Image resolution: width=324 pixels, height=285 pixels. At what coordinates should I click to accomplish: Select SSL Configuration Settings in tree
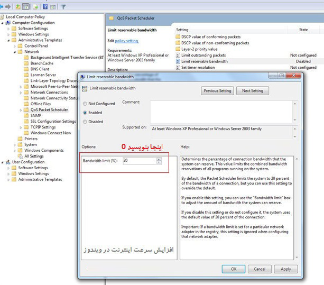click(53, 121)
